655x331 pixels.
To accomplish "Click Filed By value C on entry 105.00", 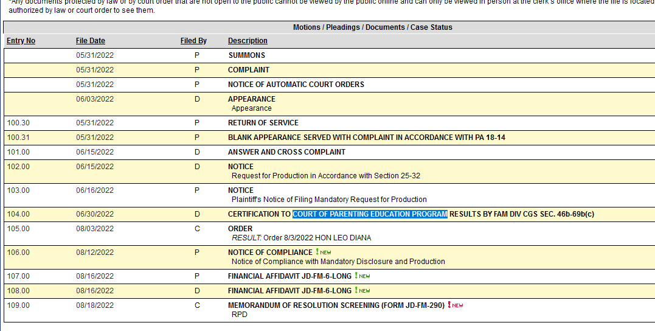I will pos(197,229).
